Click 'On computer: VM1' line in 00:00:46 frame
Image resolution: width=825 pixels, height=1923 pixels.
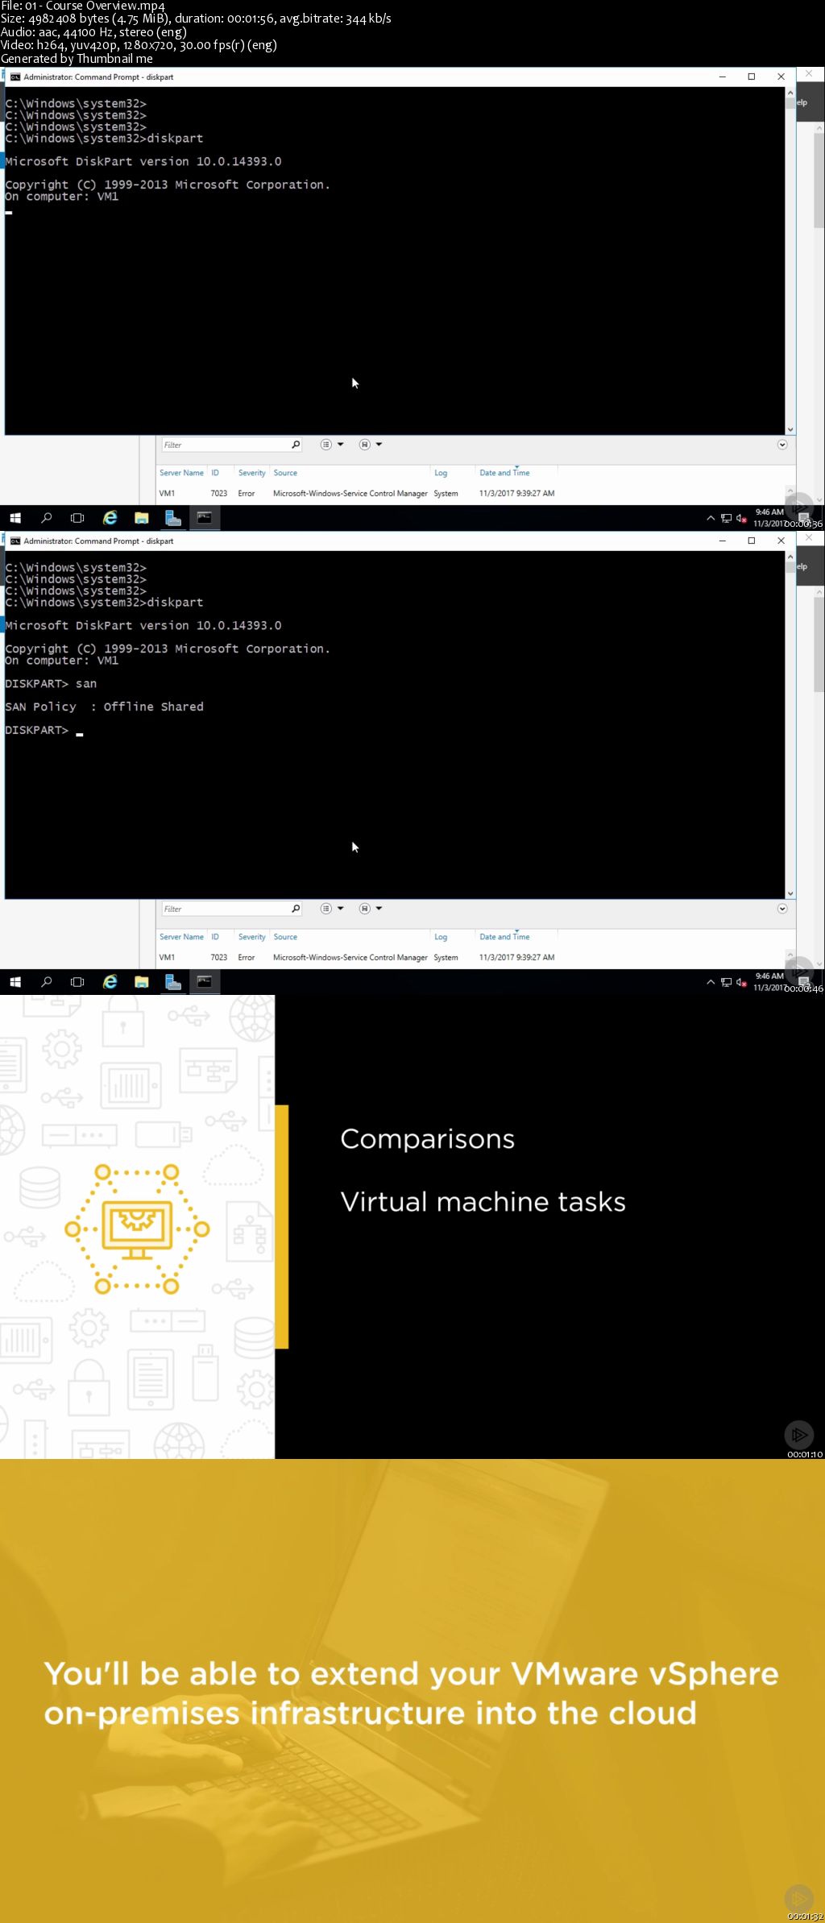(61, 660)
